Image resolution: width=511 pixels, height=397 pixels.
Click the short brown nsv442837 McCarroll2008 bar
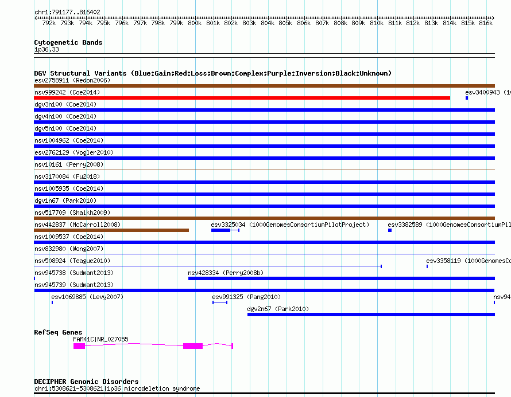[111, 230]
